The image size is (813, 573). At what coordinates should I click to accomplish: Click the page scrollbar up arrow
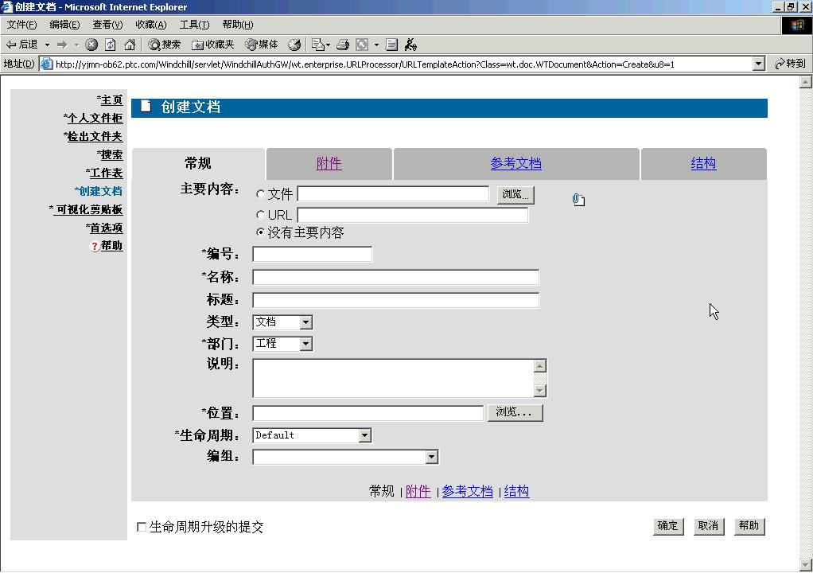pos(807,82)
